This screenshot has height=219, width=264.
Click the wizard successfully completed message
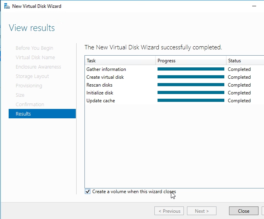[153, 47]
